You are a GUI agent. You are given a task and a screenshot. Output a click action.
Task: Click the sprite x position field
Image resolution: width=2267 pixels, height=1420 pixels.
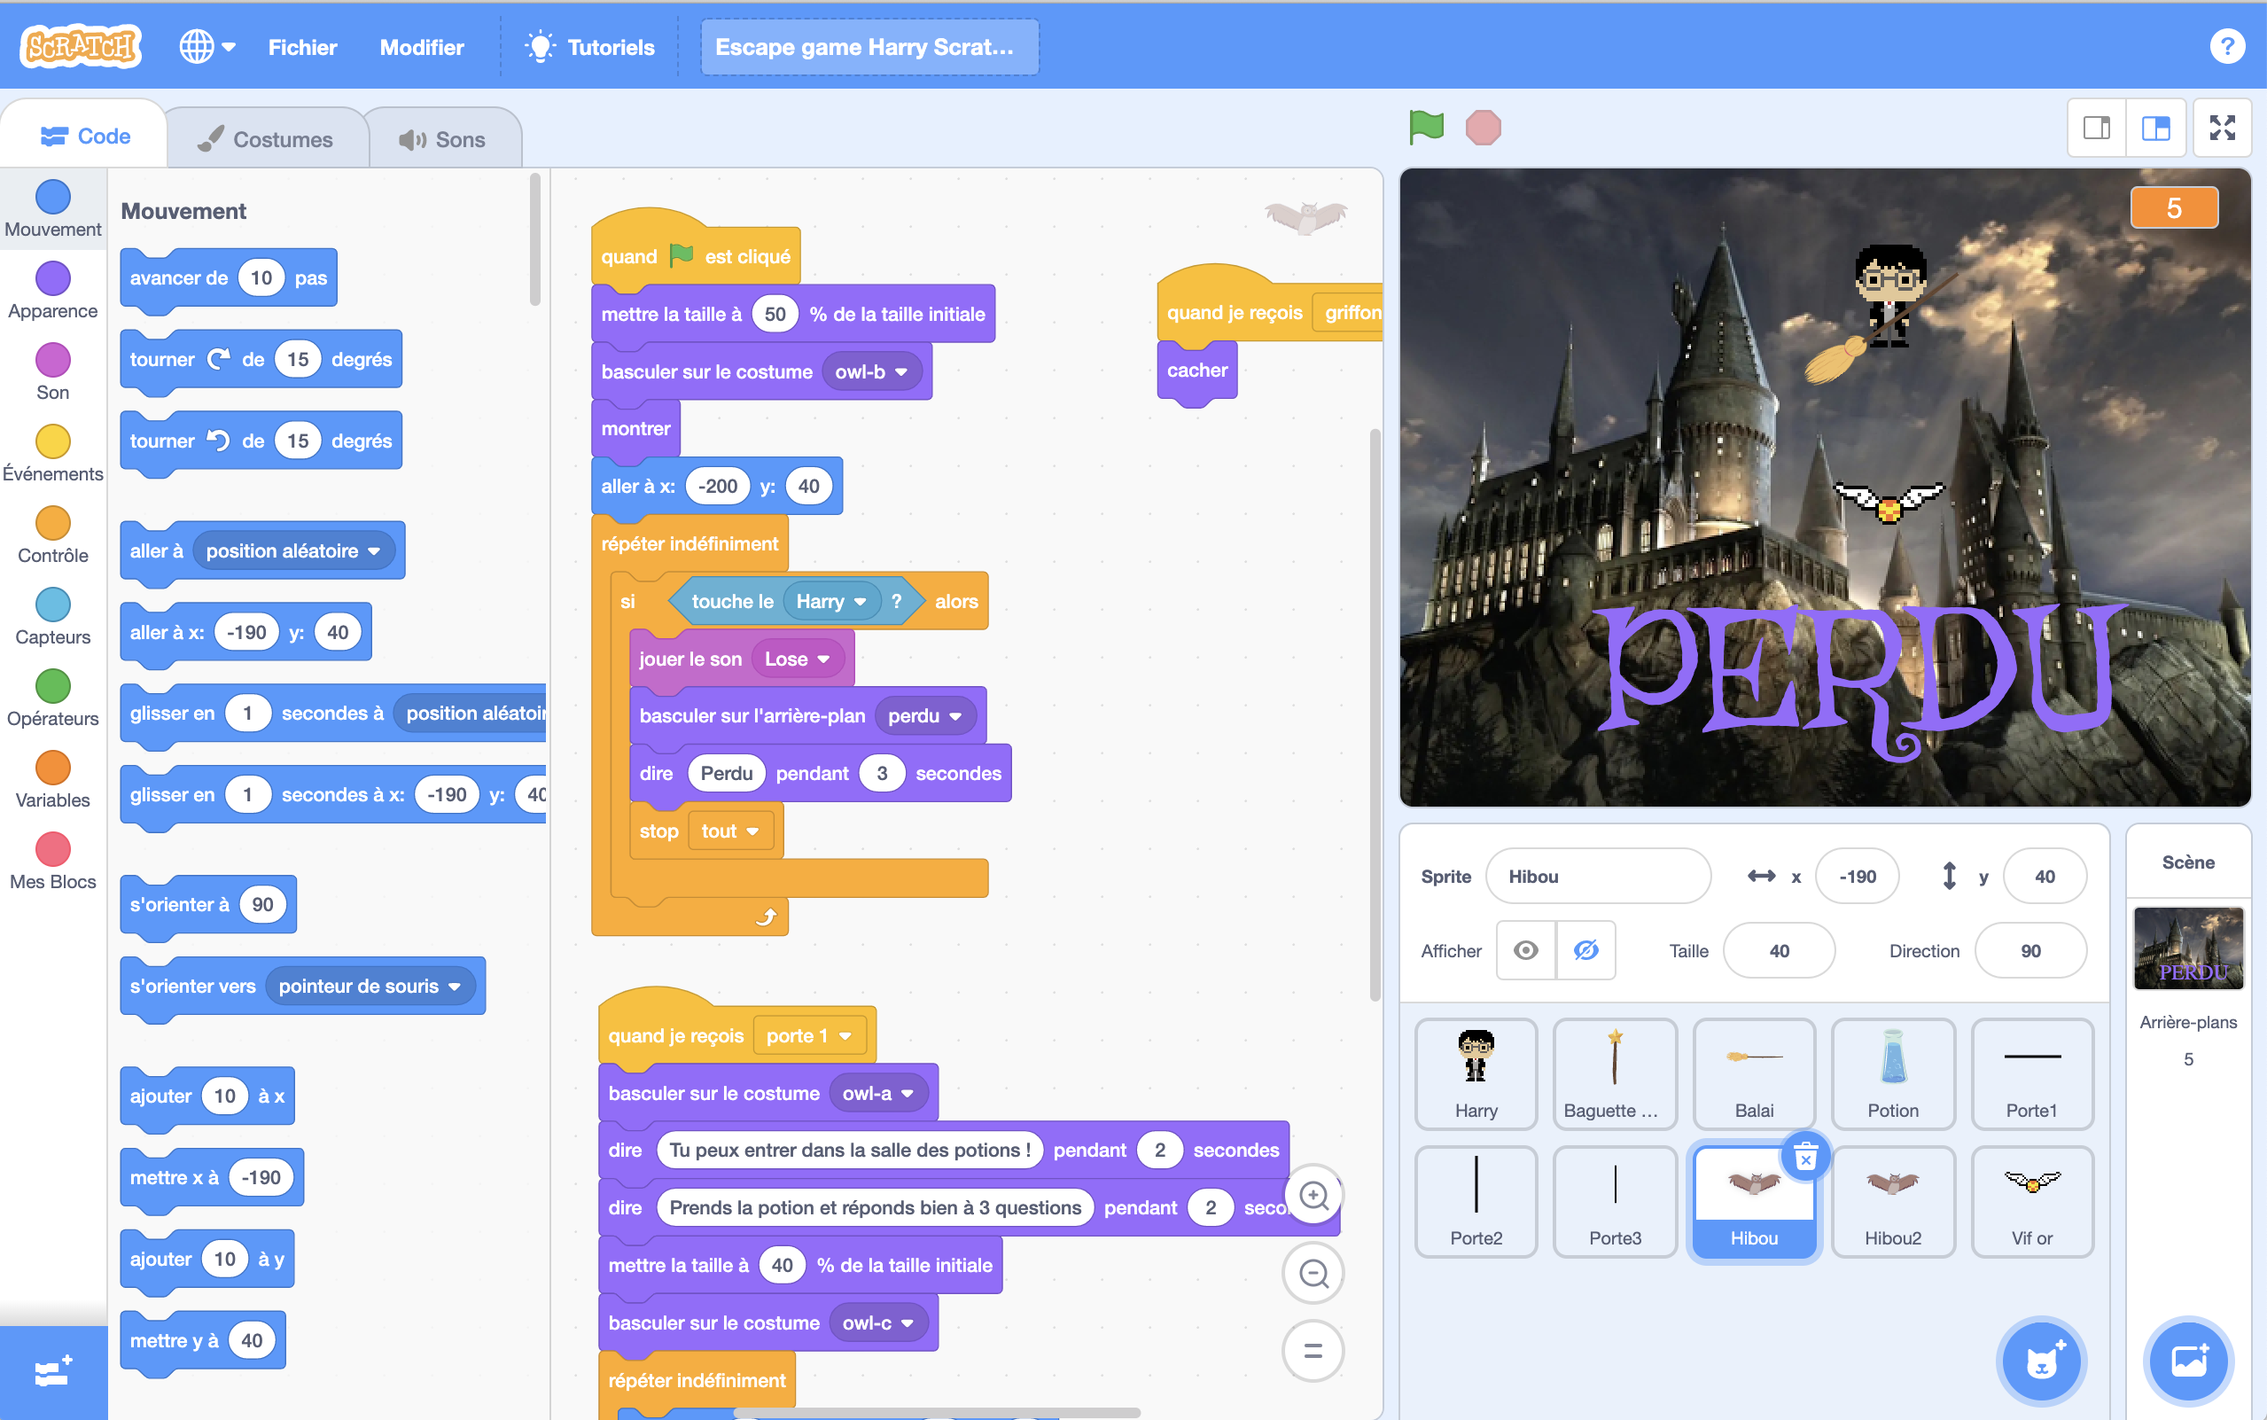(x=1857, y=877)
